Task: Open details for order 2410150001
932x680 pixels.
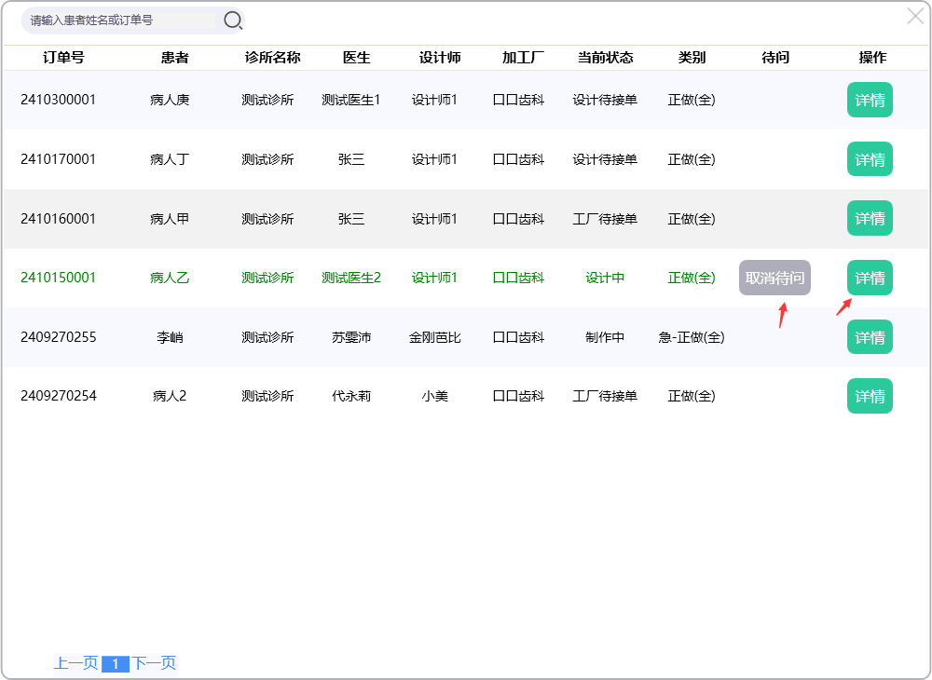Action: point(869,278)
